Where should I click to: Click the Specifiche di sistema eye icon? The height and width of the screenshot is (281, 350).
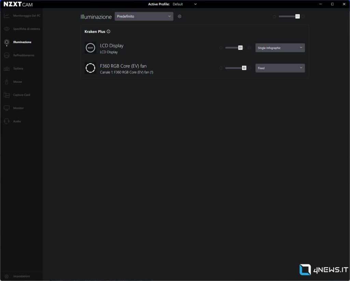point(6,29)
